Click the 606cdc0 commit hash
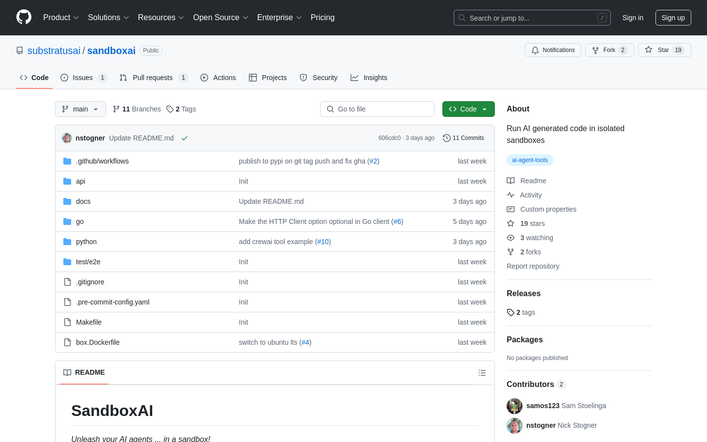Screen dimensions: 707x442 click(389, 138)
